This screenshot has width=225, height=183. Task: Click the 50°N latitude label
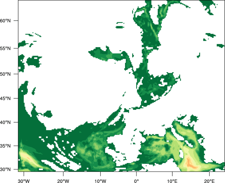[5, 74]
